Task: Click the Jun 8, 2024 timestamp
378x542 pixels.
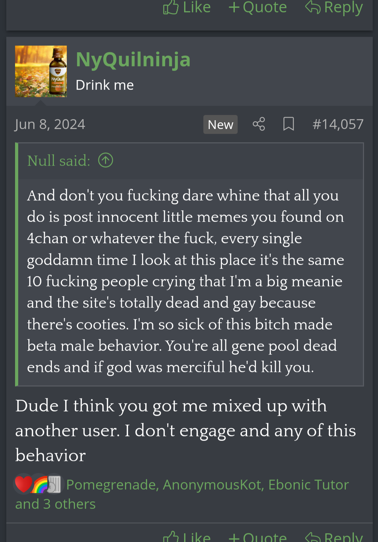Action: [50, 124]
